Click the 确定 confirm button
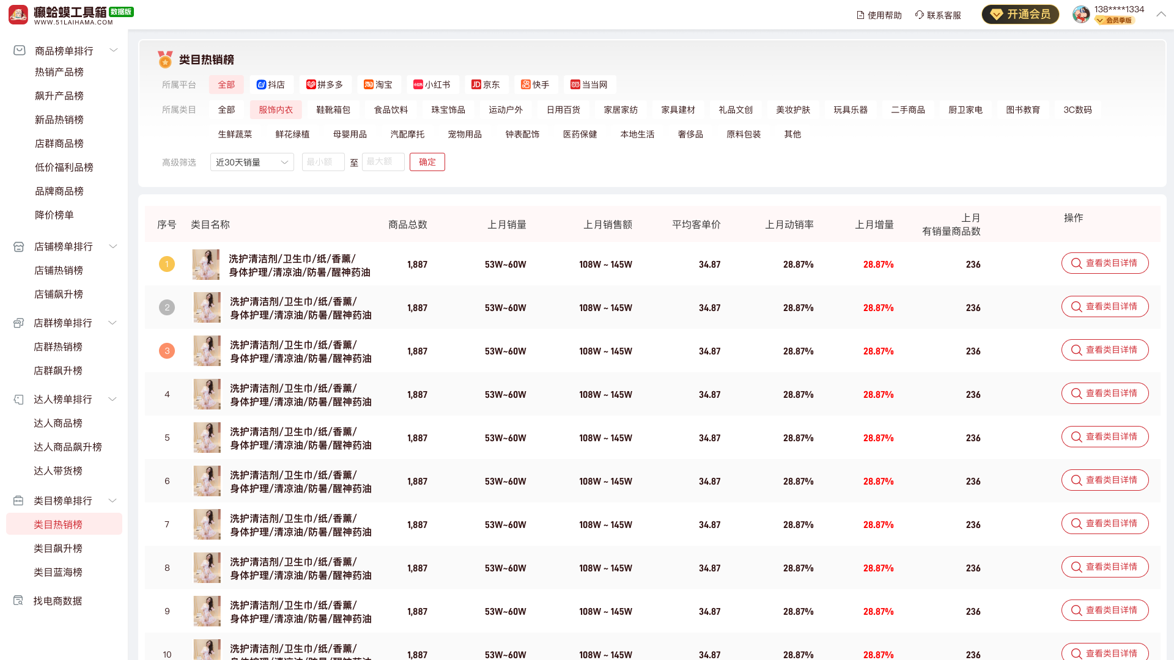This screenshot has height=660, width=1174. [427, 162]
